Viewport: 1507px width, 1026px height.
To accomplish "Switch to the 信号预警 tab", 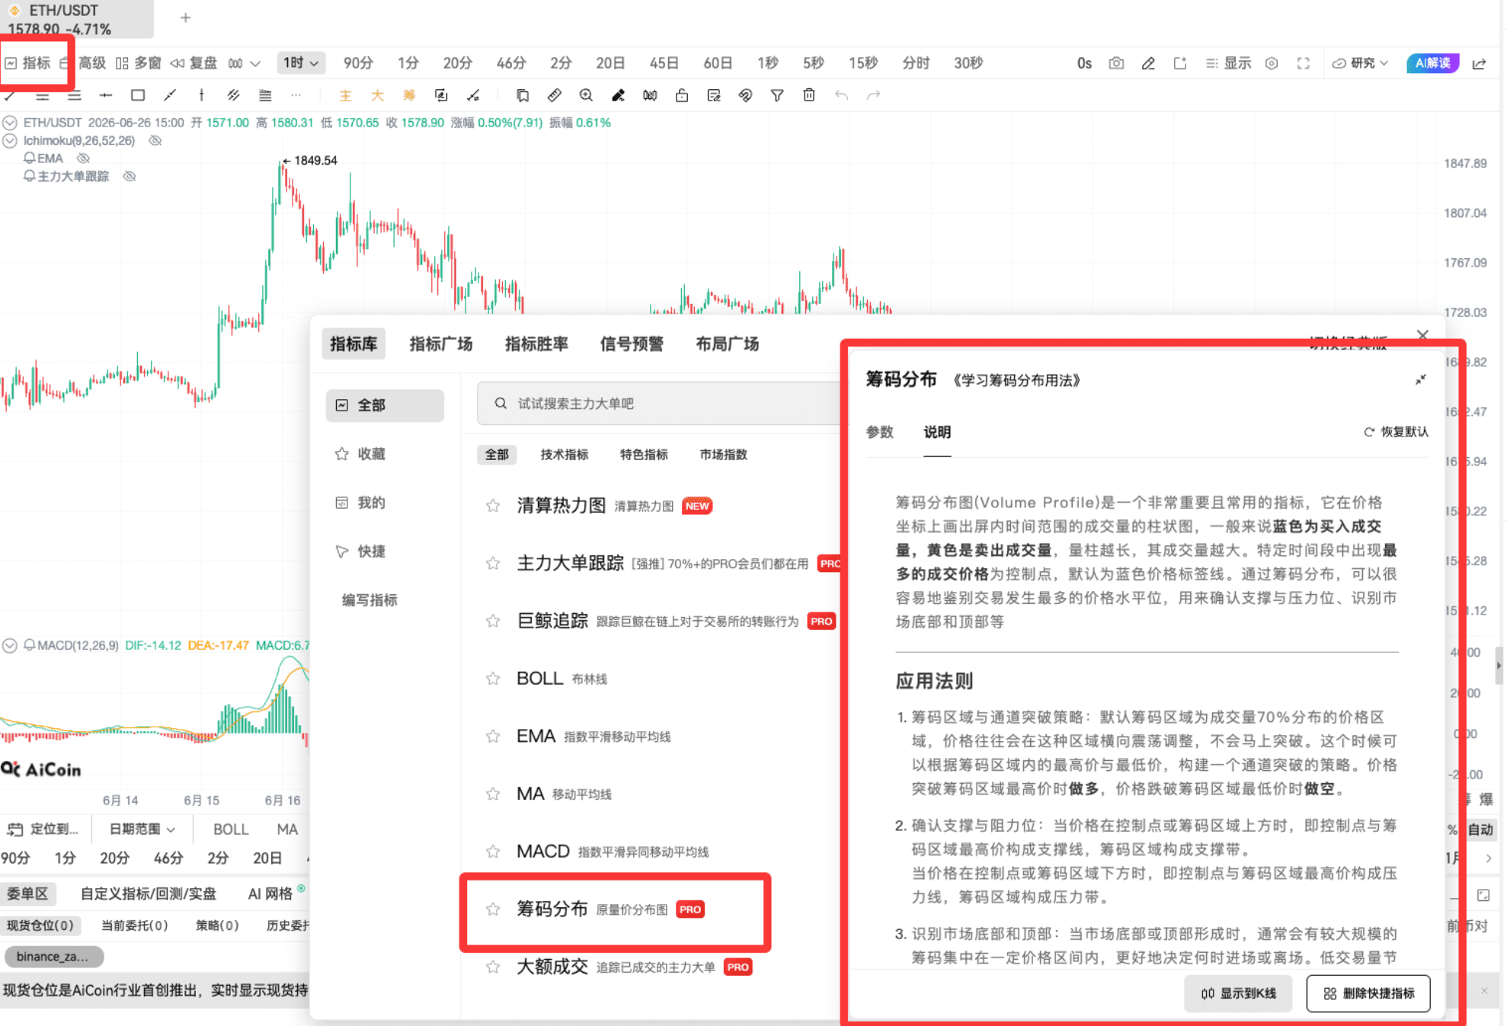I will [x=632, y=344].
